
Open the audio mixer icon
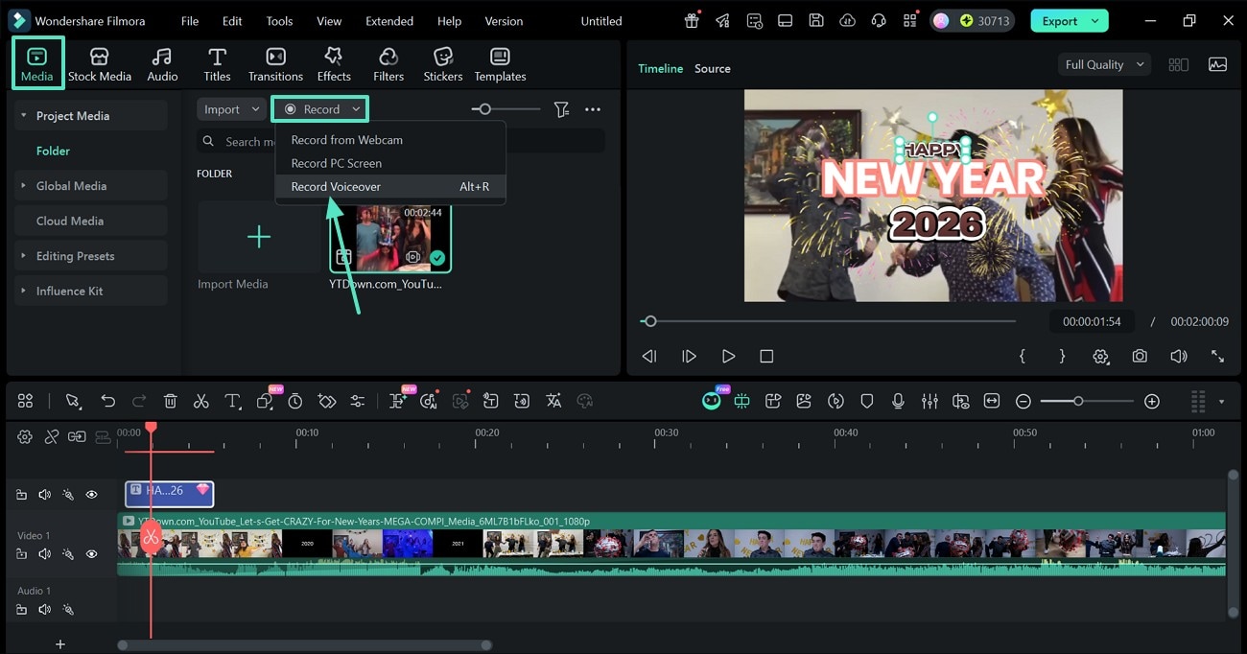(x=929, y=401)
